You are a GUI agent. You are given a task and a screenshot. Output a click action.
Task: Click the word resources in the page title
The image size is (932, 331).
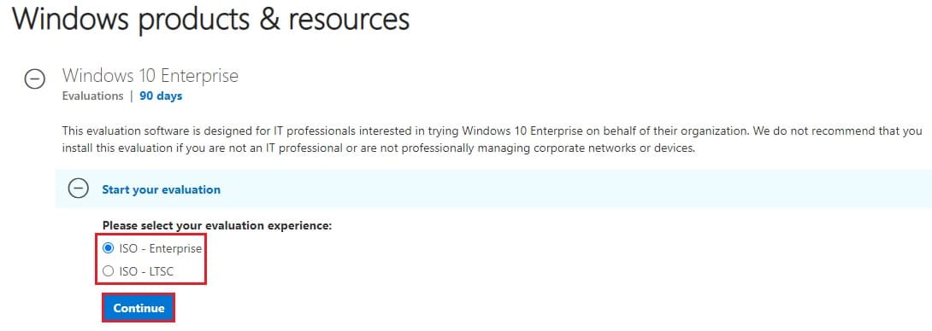[350, 19]
